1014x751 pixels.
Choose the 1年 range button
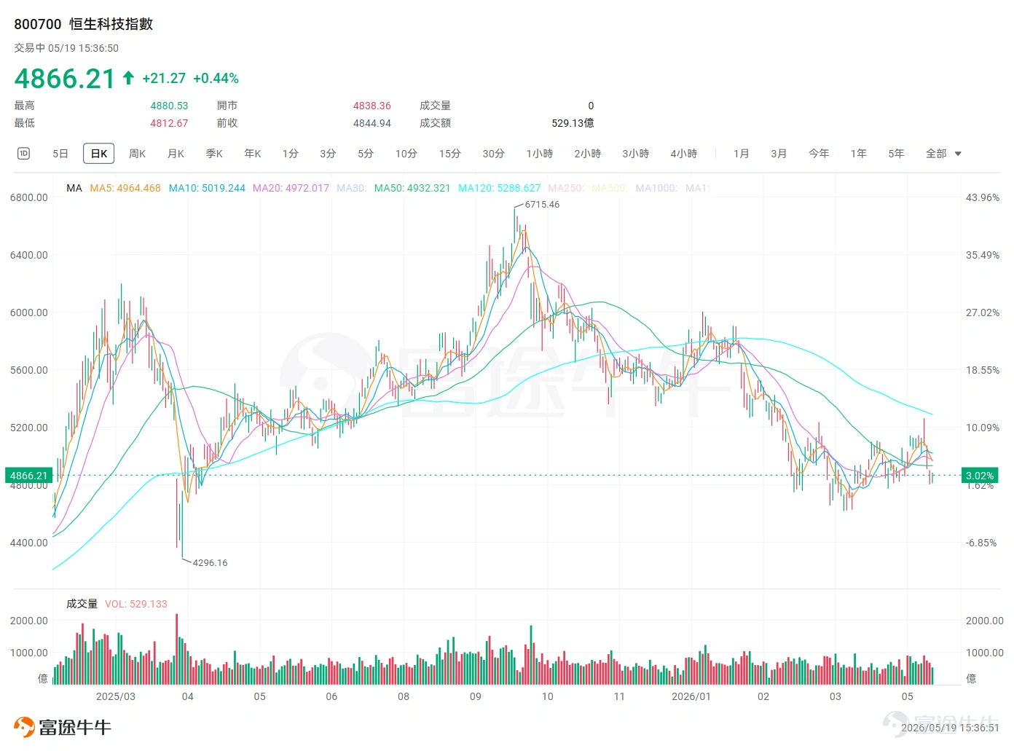click(859, 154)
